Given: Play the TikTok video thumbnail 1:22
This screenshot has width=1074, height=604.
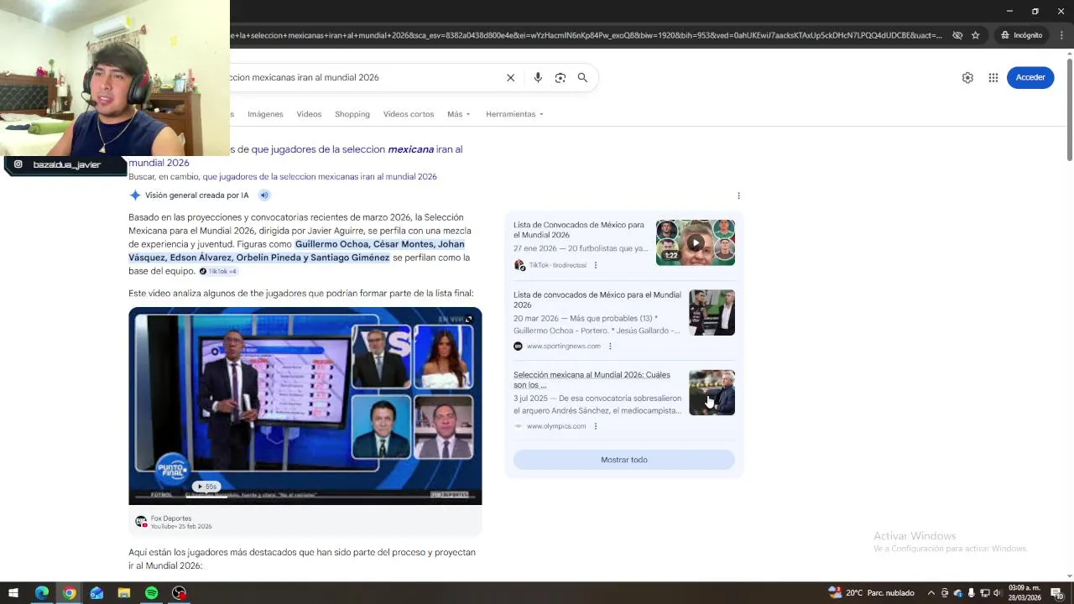Looking at the screenshot, I should (696, 242).
